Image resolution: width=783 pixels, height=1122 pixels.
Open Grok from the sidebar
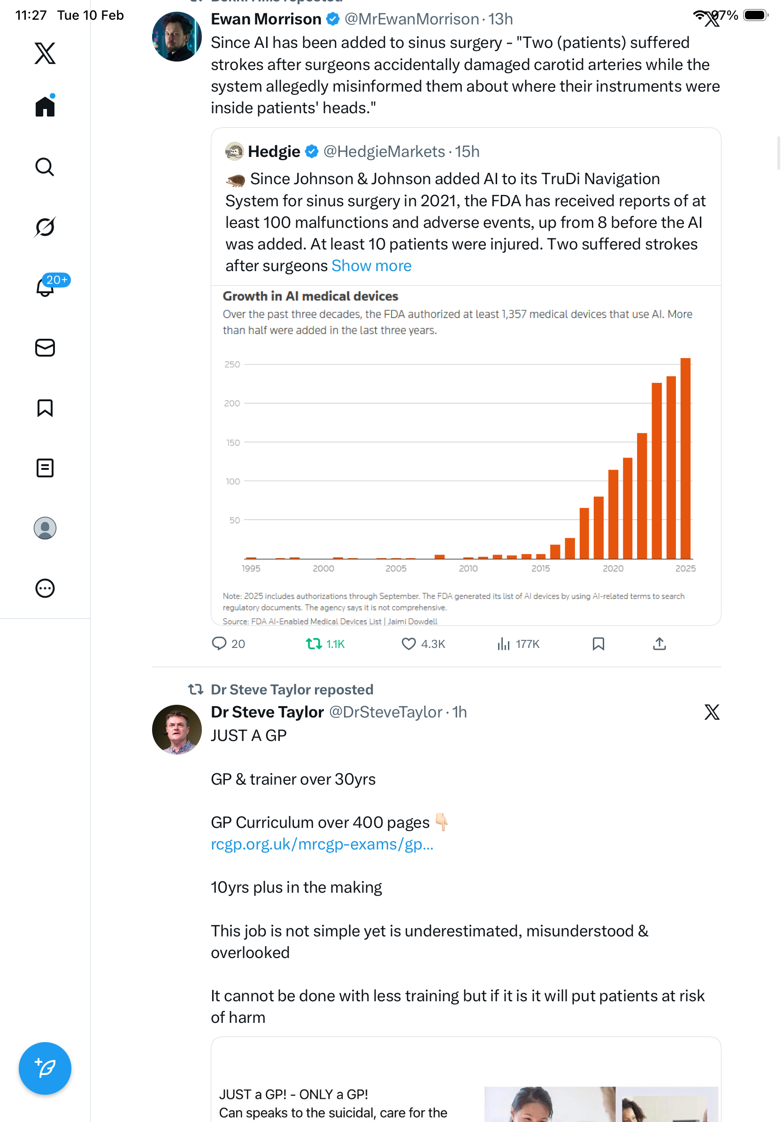(x=45, y=227)
